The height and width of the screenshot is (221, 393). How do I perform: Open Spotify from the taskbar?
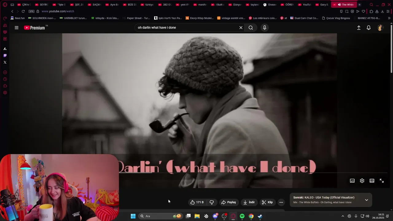(x=242, y=216)
